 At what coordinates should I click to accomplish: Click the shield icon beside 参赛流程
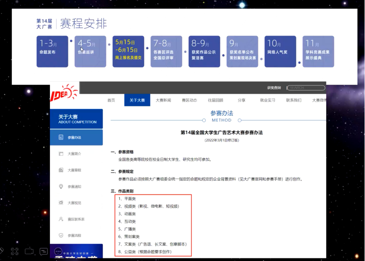(61, 235)
